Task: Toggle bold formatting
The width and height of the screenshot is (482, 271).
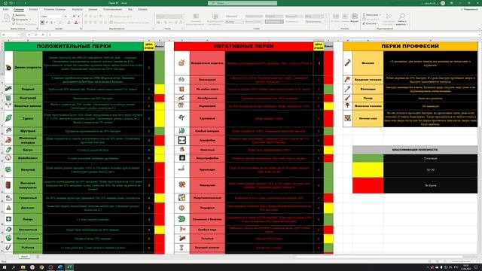Action: tap(42, 23)
